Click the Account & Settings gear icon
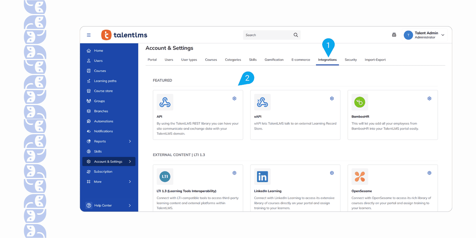This screenshot has height=238, width=476. (x=89, y=162)
